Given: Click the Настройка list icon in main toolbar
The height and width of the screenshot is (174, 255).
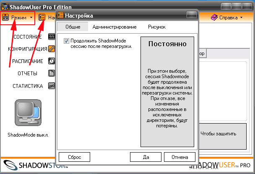Looking at the screenshot, I should tap(42, 17).
